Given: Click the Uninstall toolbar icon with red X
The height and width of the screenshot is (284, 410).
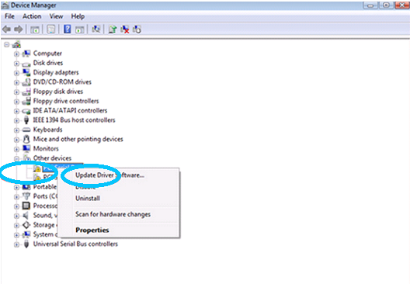Looking at the screenshot, I should coord(125,29).
